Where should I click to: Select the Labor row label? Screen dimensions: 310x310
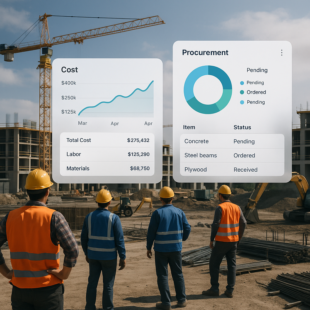[74, 154]
